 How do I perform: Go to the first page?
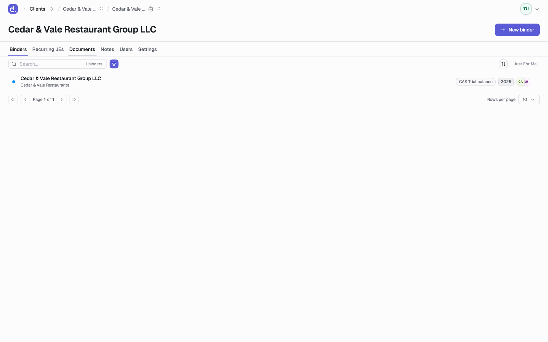coord(13,100)
